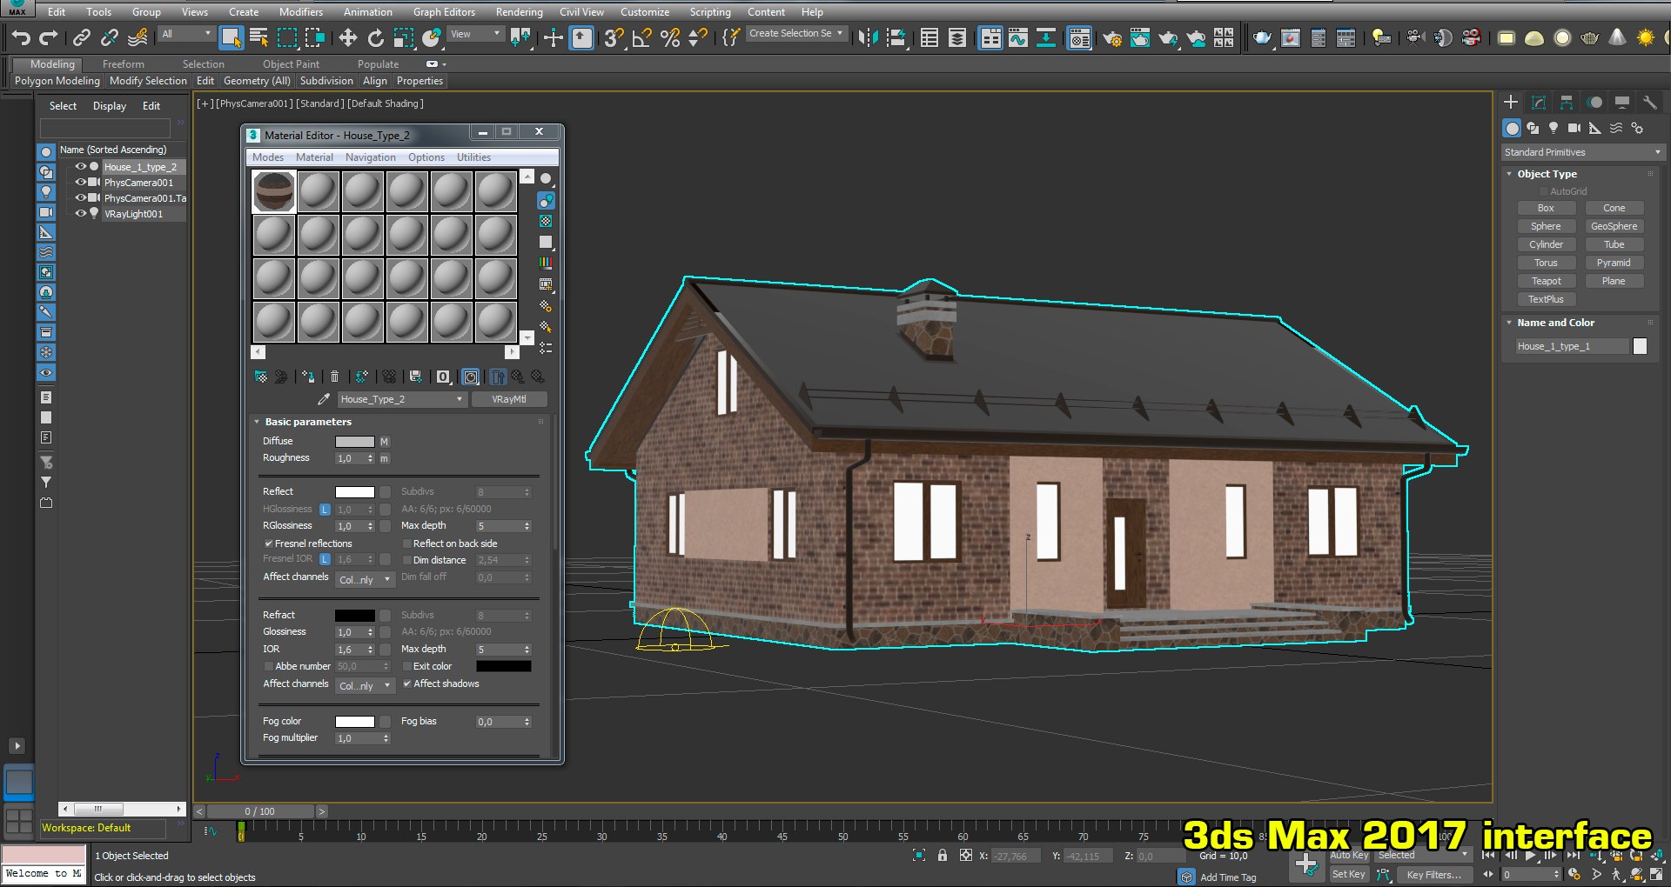Open Create Selection Set dropdown

point(796,33)
